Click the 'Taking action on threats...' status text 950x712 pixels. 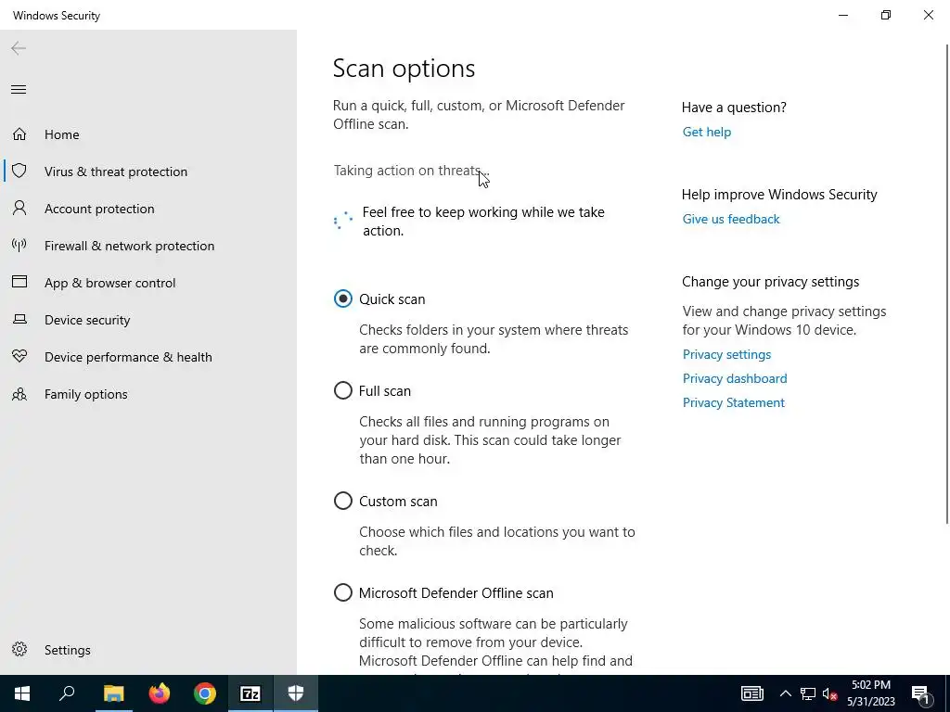(x=411, y=171)
